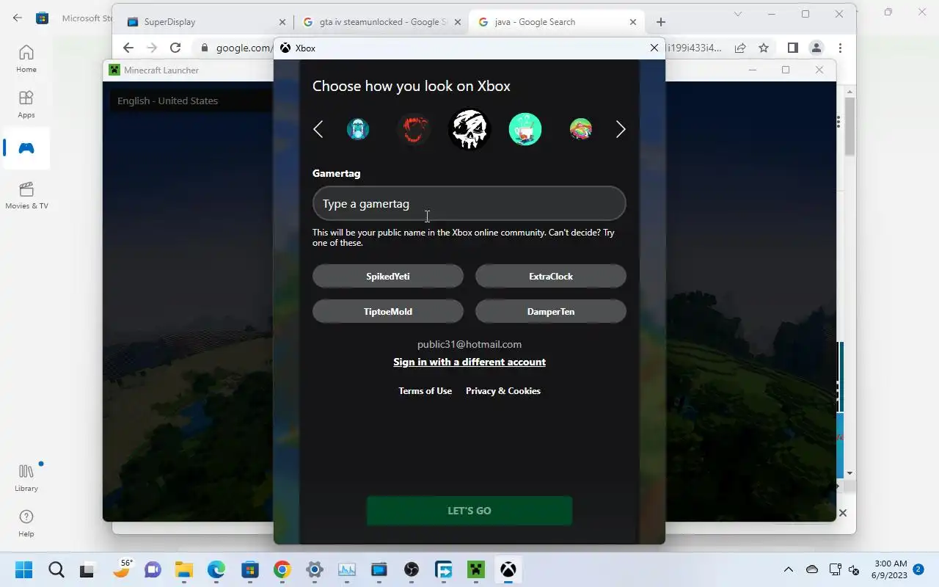The image size is (939, 587).
Task: Confirm with the LET'S GO button
Action: pyautogui.click(x=469, y=511)
